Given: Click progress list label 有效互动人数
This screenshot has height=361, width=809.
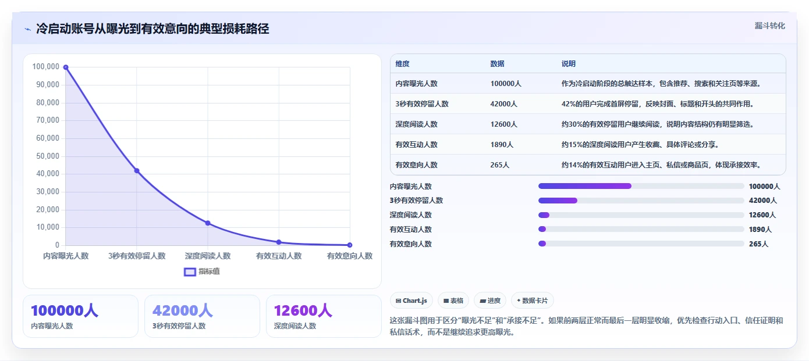Looking at the screenshot, I should (x=411, y=230).
